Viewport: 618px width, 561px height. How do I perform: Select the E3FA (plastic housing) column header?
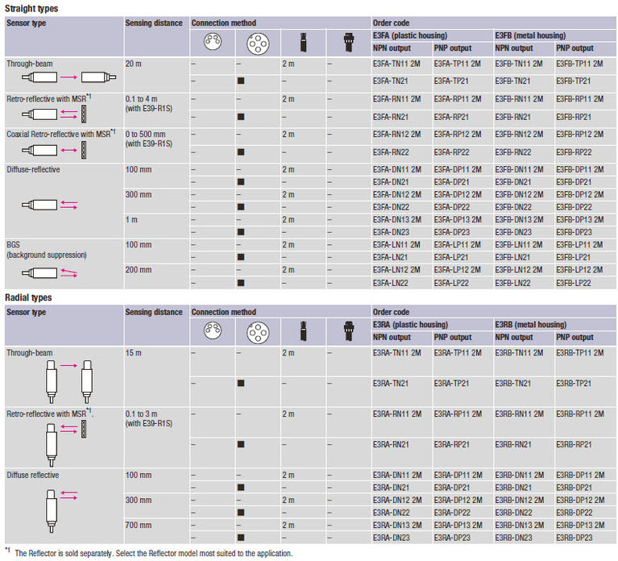point(410,35)
